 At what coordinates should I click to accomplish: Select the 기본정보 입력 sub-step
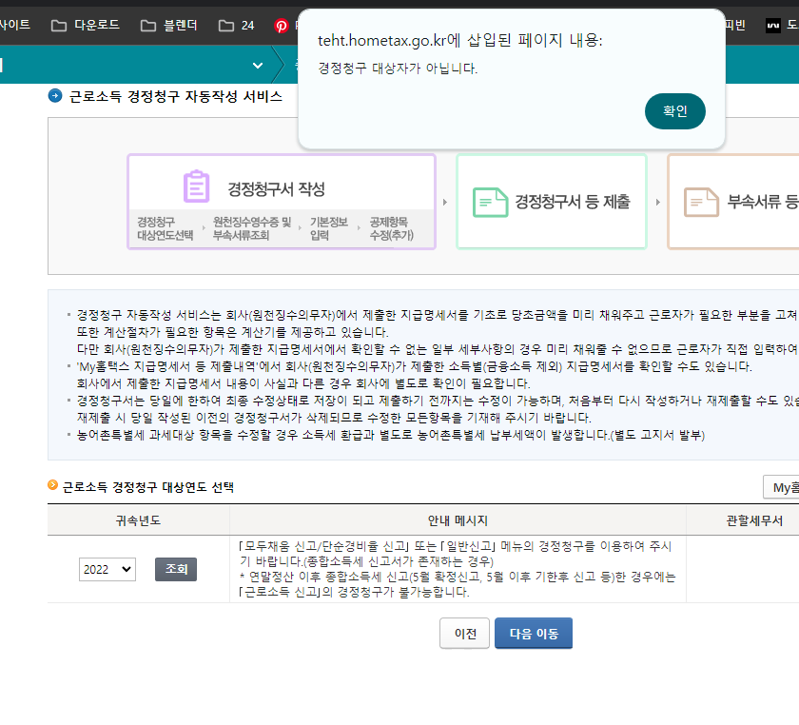[x=325, y=228]
